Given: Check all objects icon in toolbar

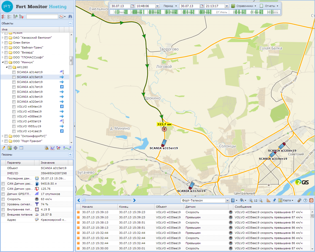Looking at the screenshot, I should [x=3, y=17].
